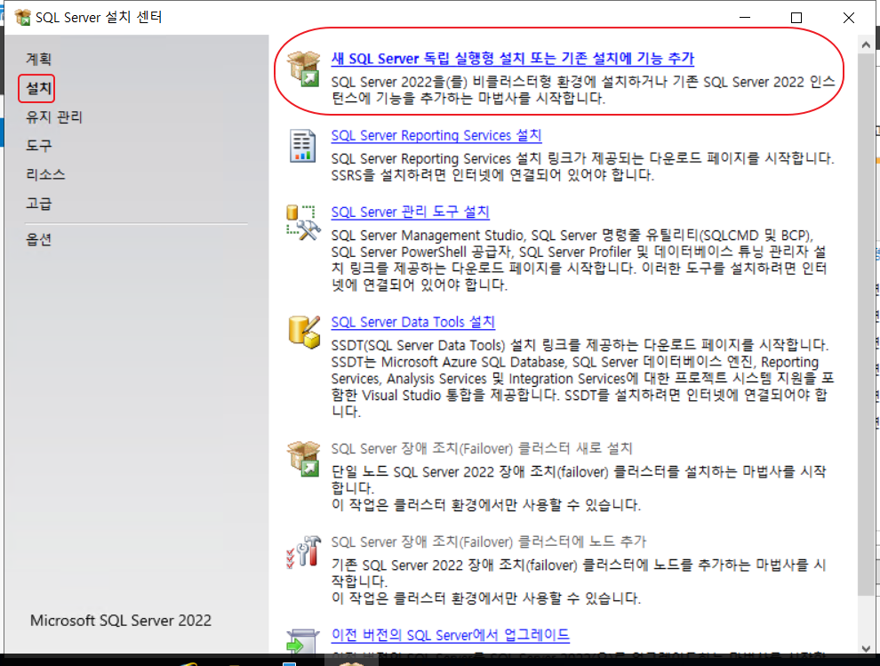
Task: Open the SQL Server 관리 도구 설치 link
Action: (x=411, y=212)
